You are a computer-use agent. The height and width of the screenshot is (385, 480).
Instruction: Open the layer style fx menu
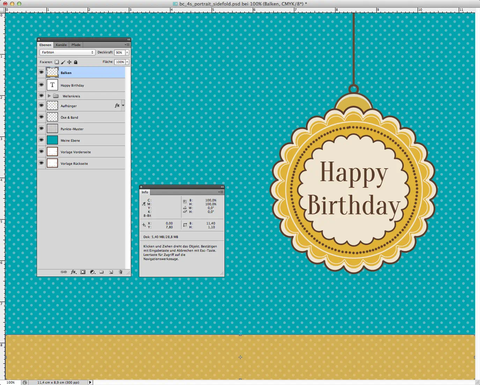pos(73,272)
